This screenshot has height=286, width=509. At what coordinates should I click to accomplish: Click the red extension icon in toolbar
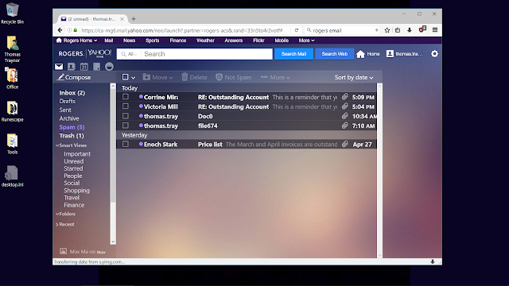point(422,29)
